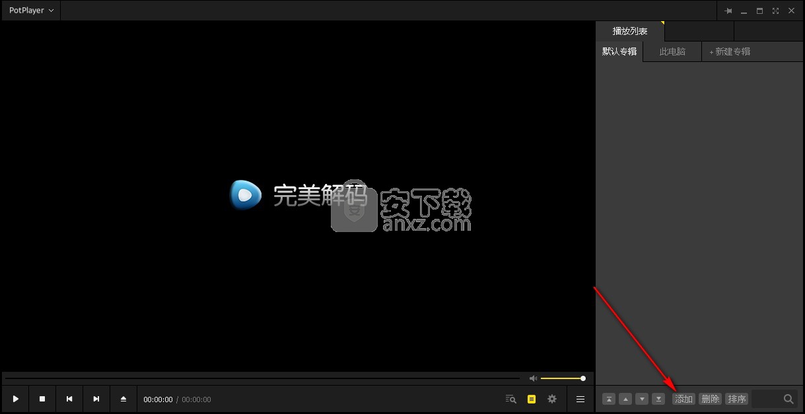The height and width of the screenshot is (414, 805).
Task: Select the 播放列表 tab
Action: coord(629,31)
